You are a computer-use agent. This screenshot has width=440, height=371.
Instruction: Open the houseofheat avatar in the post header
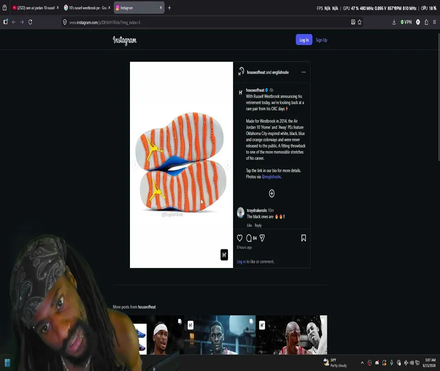click(x=241, y=72)
